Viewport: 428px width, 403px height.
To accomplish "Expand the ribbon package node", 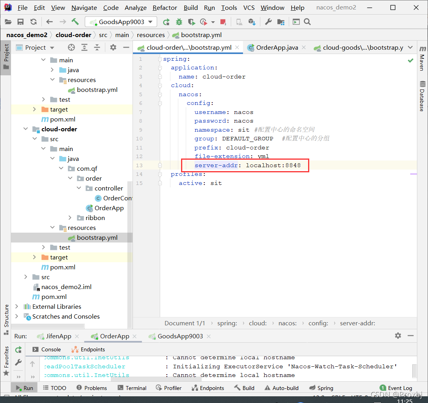I will click(70, 217).
